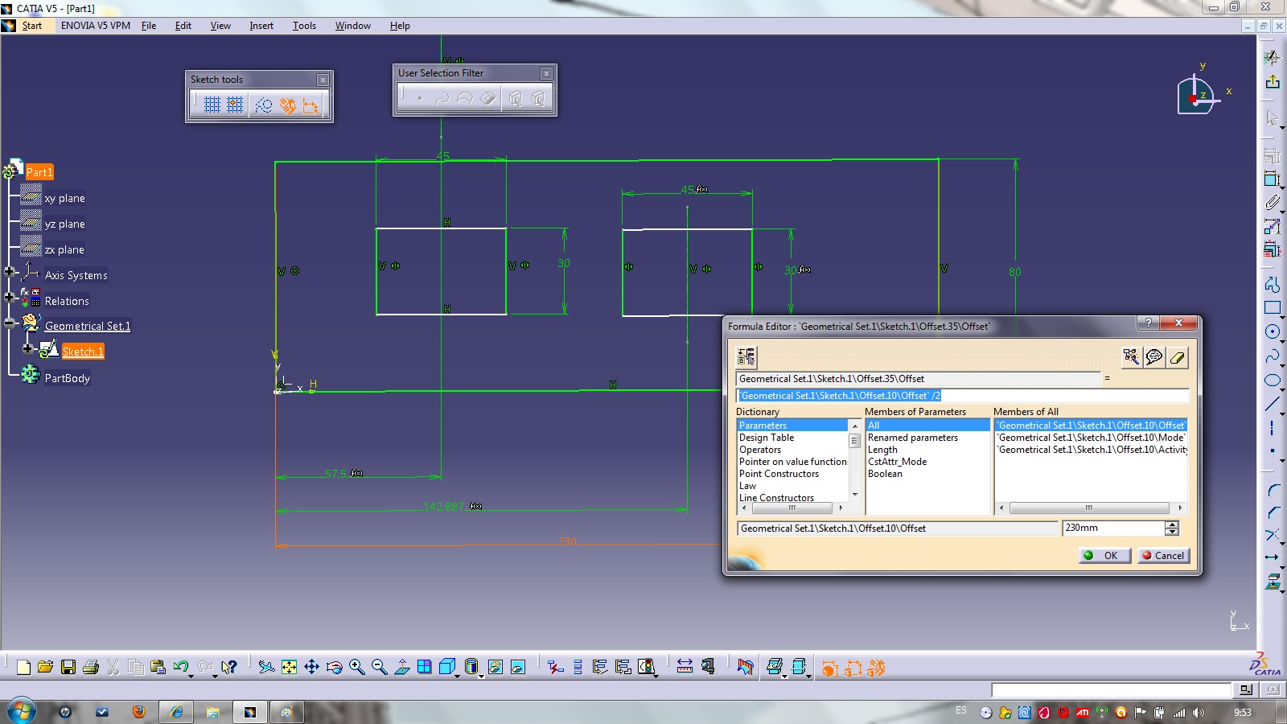Enable Volume Filter in User Selection Filter
Viewport: 1287px width, 724px height.
tap(487, 98)
